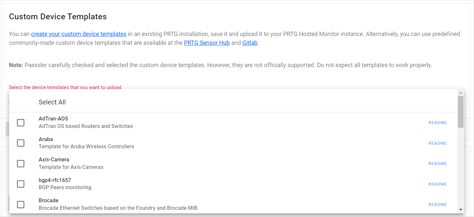Image resolution: width=474 pixels, height=217 pixels.
Task: Show README for bgp4-rfc1657 template
Action: coord(437,184)
